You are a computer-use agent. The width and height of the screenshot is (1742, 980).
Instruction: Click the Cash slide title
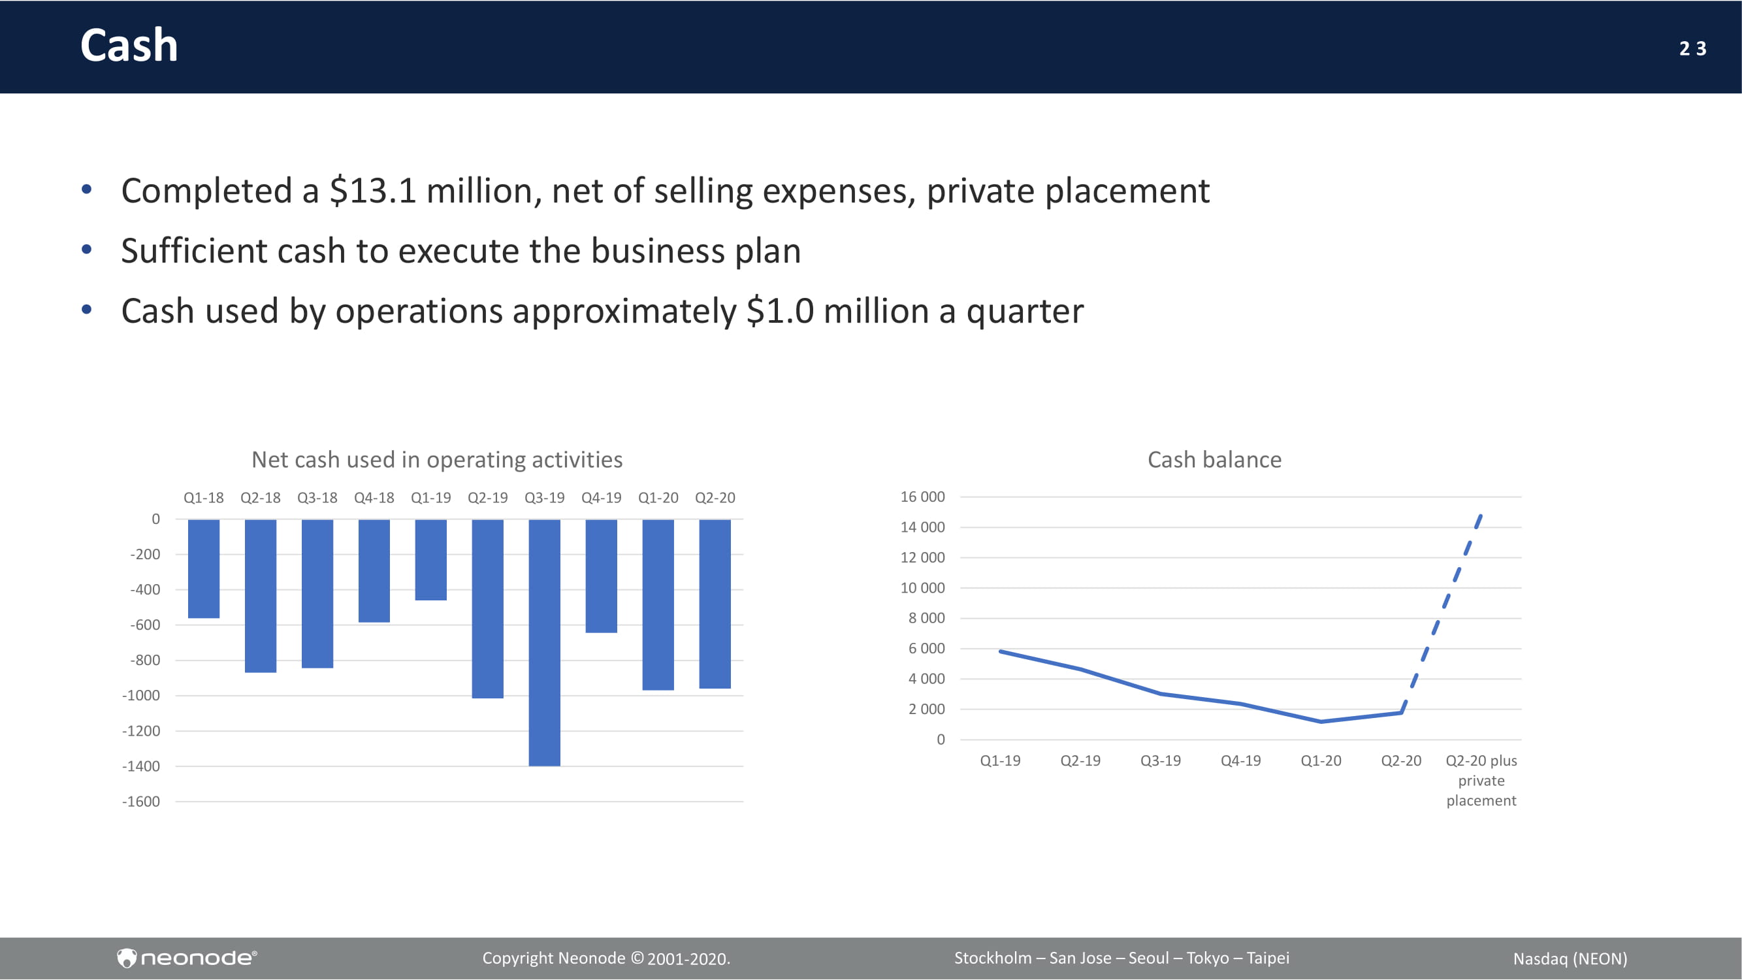(x=129, y=46)
